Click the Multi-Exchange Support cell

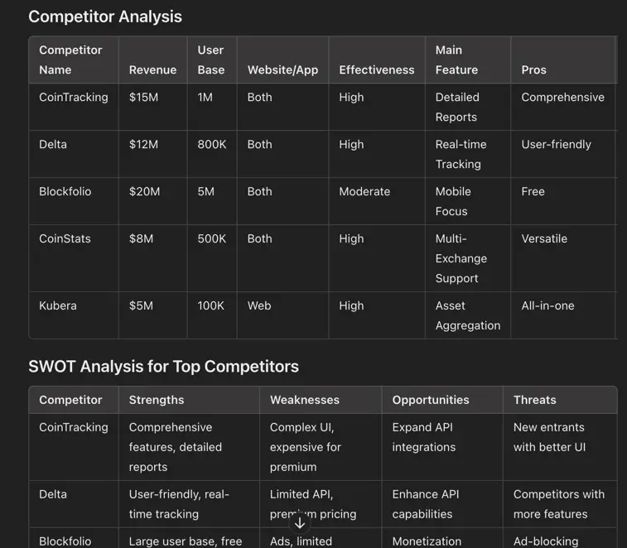tap(461, 258)
